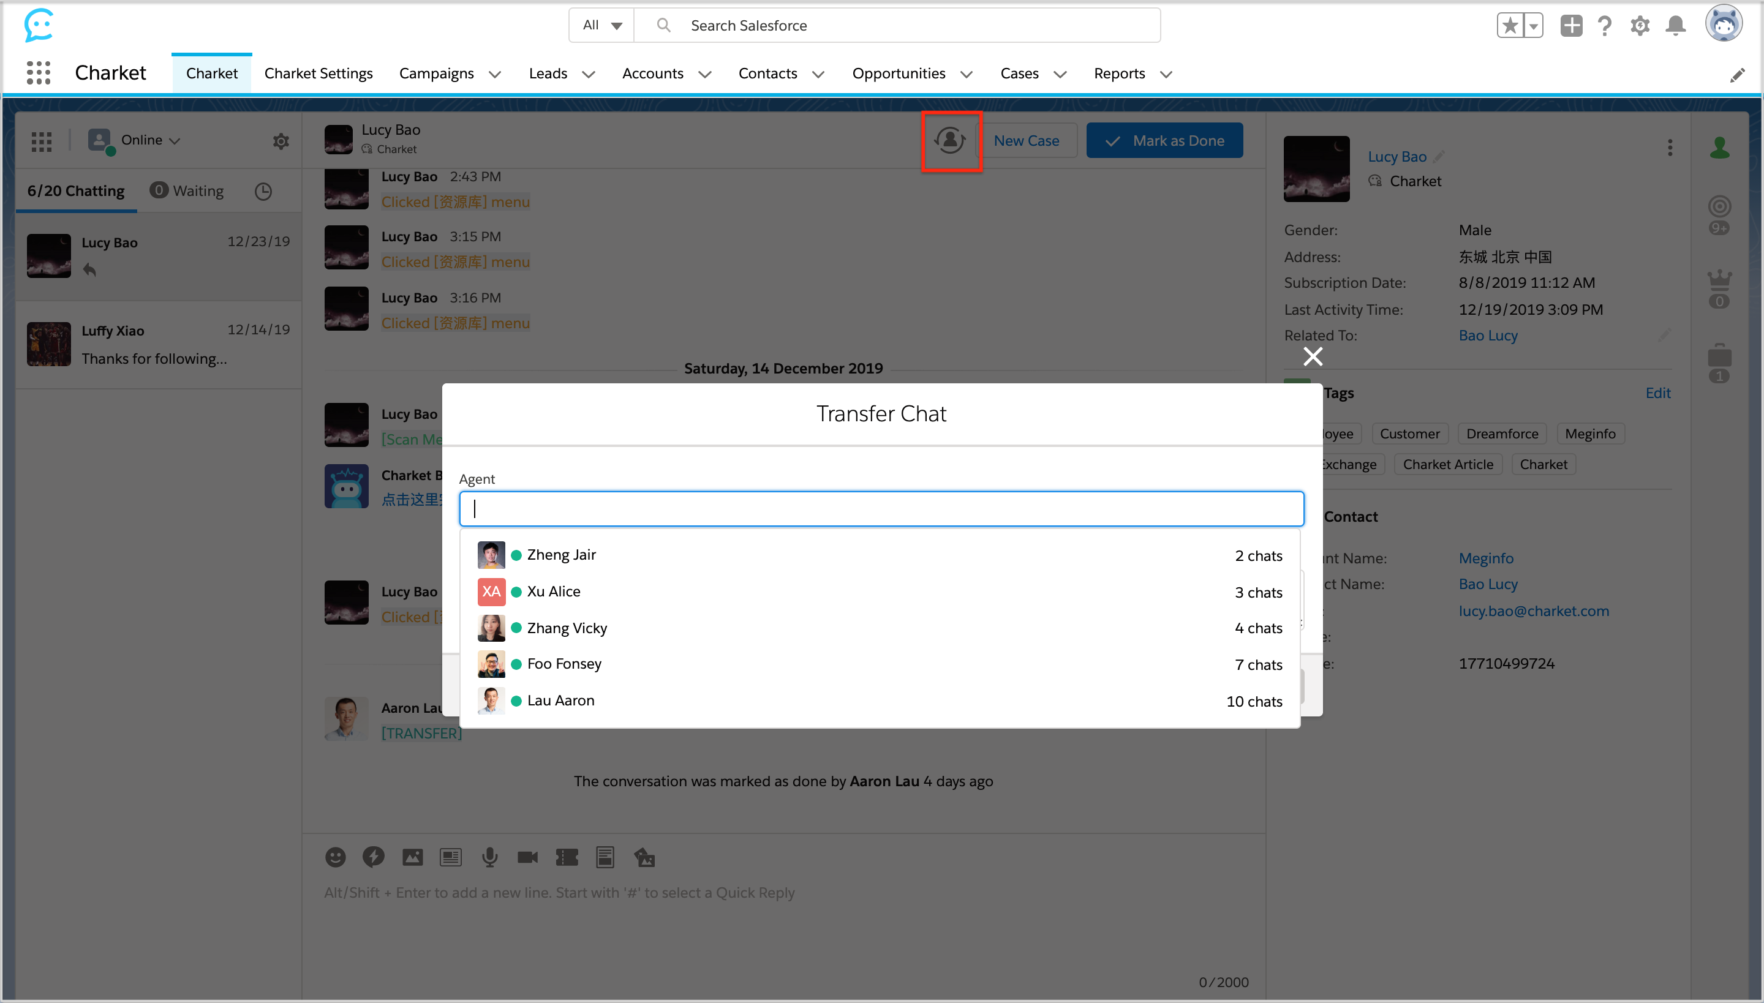Open chat settings gear in left panel

281,141
